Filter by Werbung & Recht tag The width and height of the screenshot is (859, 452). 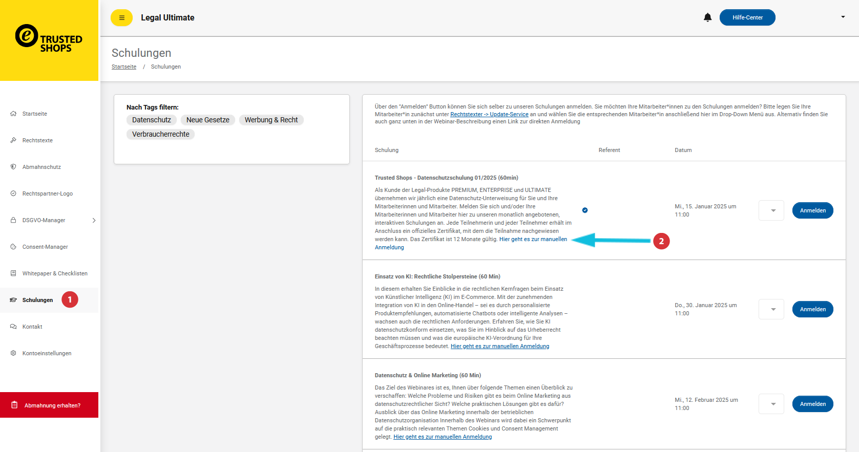[271, 120]
